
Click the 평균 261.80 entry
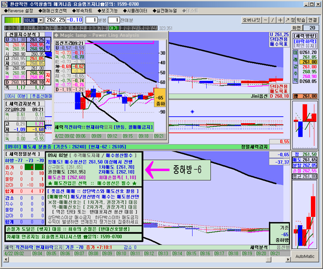[305, 176]
